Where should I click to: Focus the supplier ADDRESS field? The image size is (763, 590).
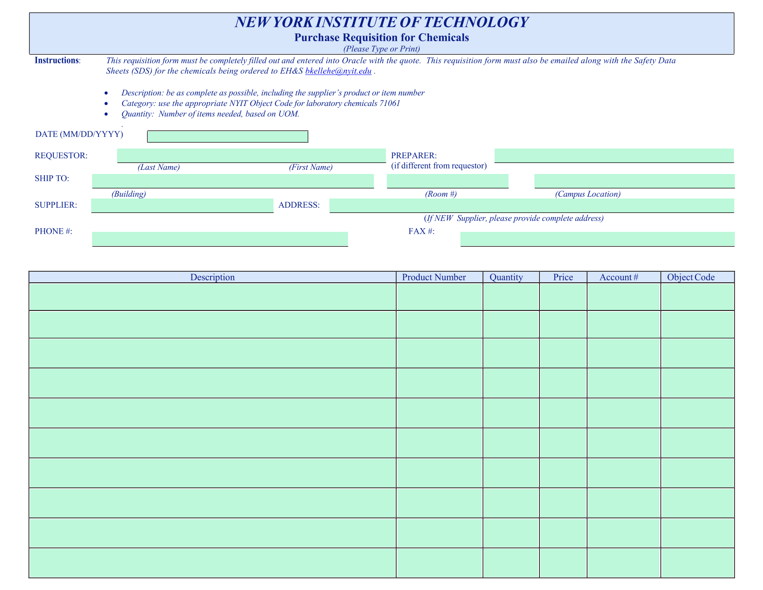pos(532,205)
